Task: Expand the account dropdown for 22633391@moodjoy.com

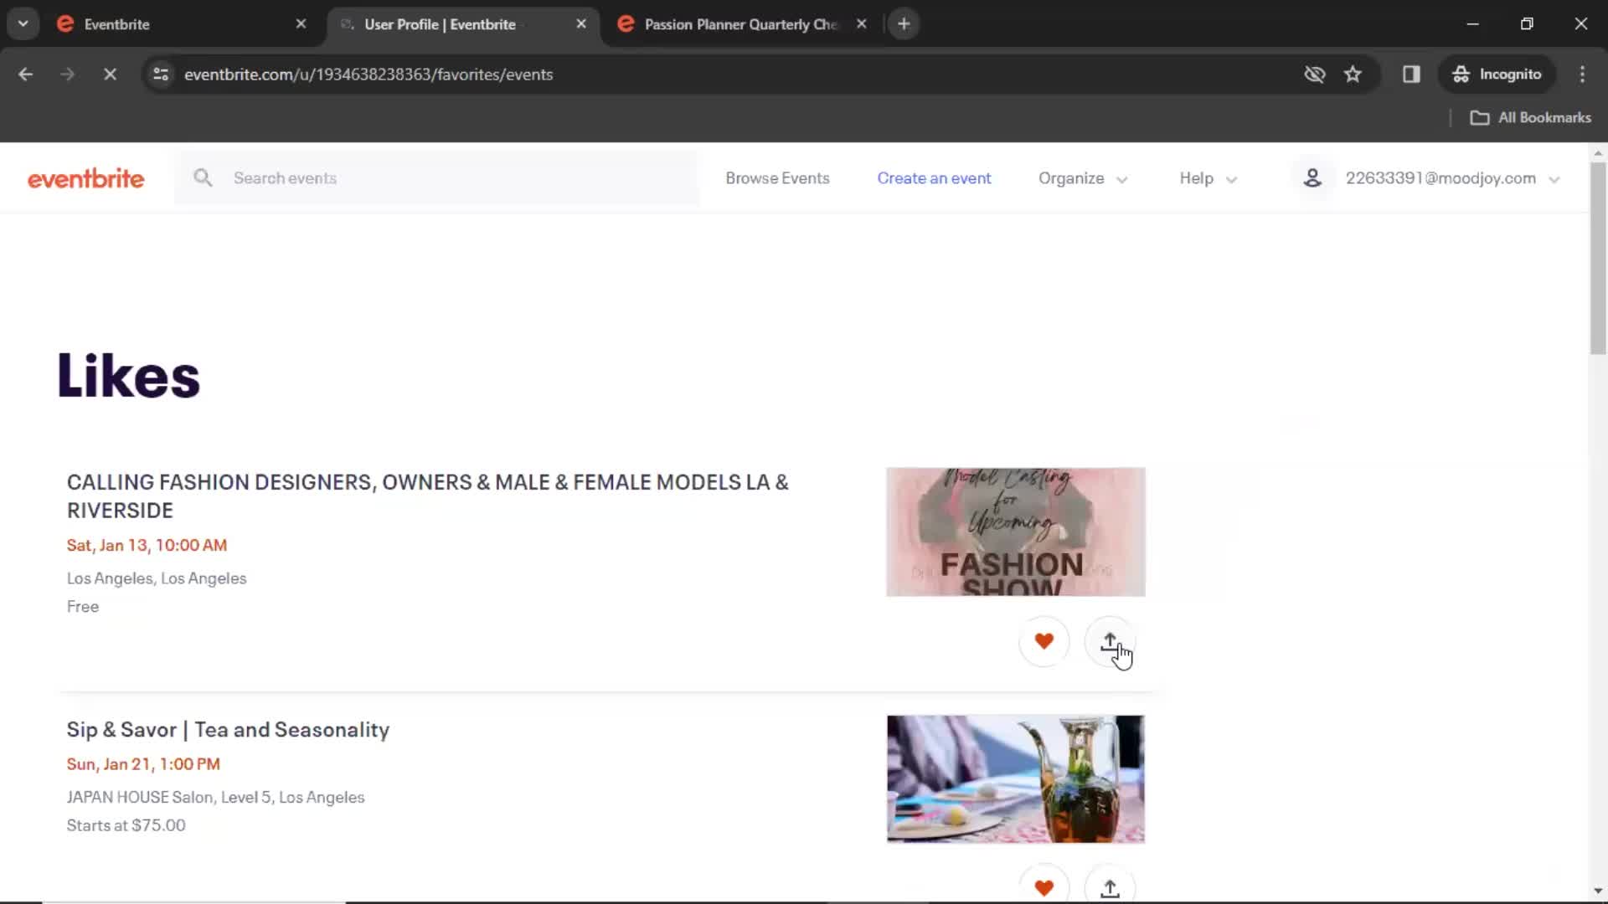Action: click(1555, 179)
